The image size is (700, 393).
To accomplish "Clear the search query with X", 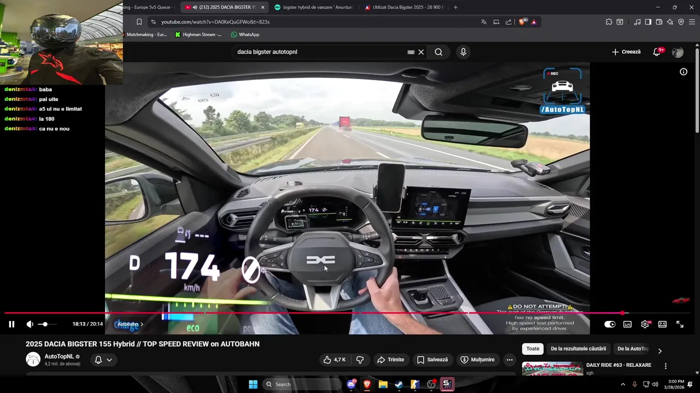I will pos(421,52).
